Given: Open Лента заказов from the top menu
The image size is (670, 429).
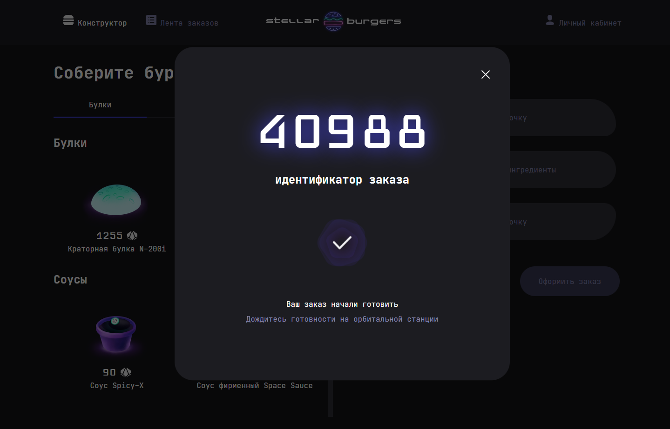Looking at the screenshot, I should [189, 22].
